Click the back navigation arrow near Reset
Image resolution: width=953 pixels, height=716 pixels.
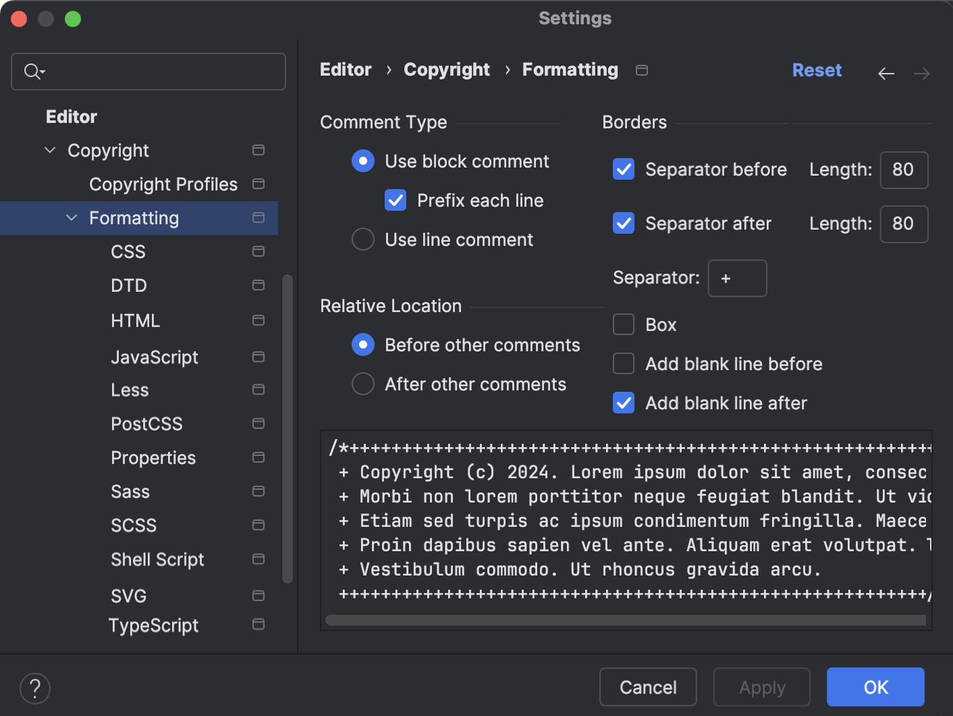pyautogui.click(x=886, y=73)
